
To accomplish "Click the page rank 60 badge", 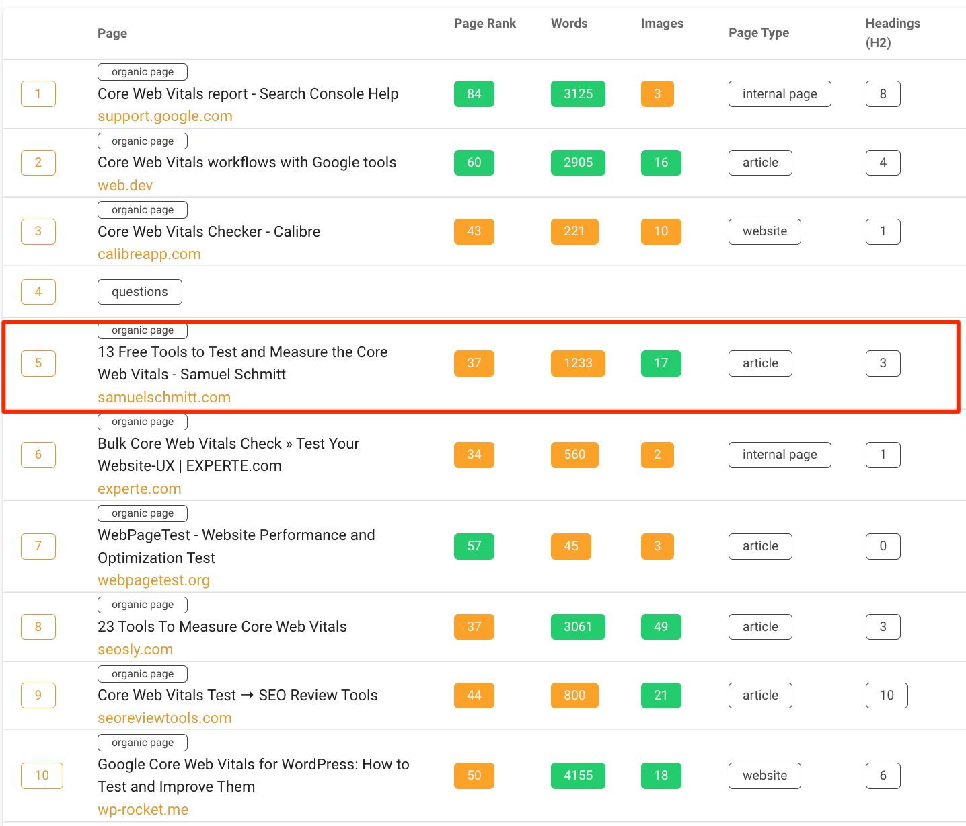I will [474, 163].
